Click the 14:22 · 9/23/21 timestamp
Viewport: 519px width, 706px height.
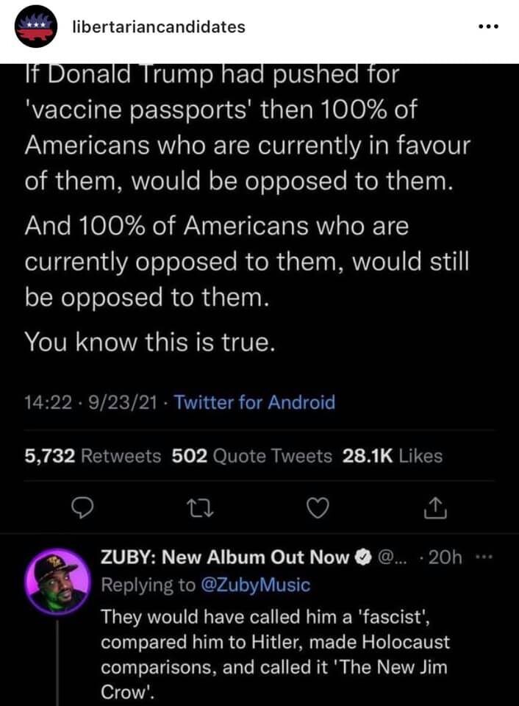tap(91, 402)
